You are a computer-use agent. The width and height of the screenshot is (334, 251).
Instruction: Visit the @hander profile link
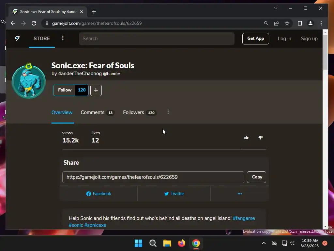pyautogui.click(x=112, y=74)
